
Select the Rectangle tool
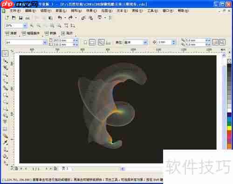click(x=5, y=95)
